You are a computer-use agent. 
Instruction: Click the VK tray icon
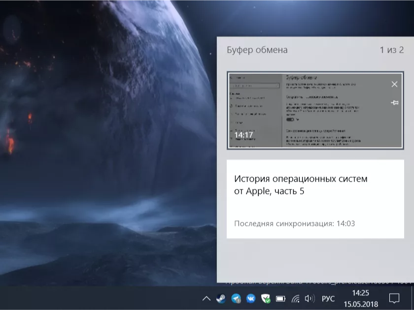point(251,298)
